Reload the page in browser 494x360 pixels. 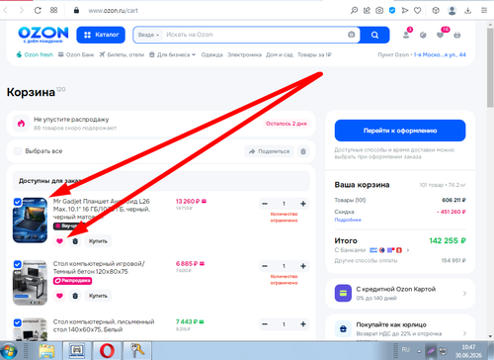[x=38, y=10]
